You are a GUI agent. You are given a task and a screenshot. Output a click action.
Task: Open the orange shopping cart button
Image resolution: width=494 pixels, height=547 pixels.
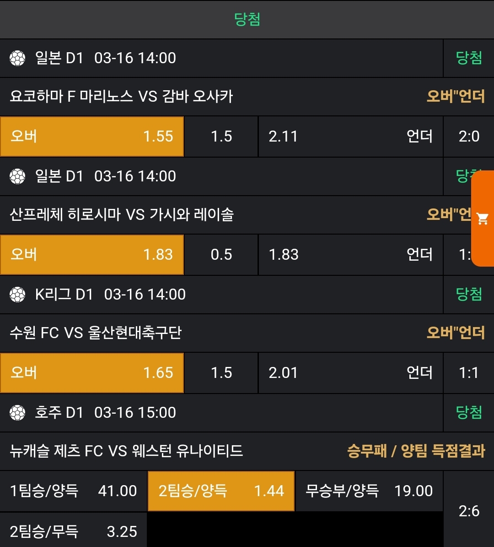pyautogui.click(x=483, y=219)
